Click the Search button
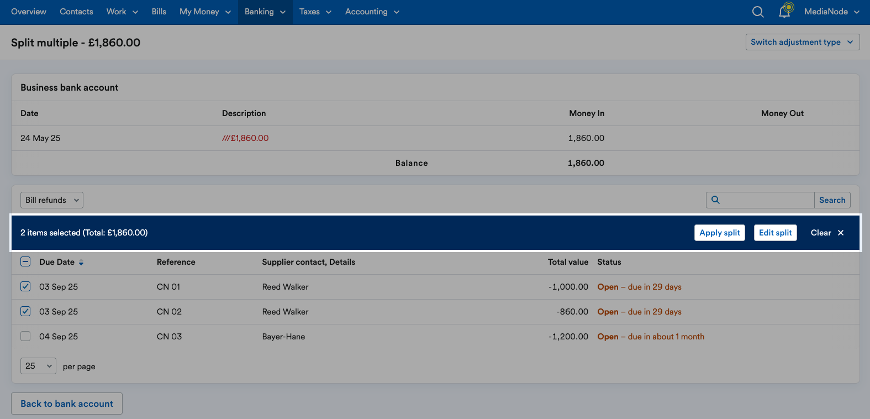 pyautogui.click(x=832, y=200)
